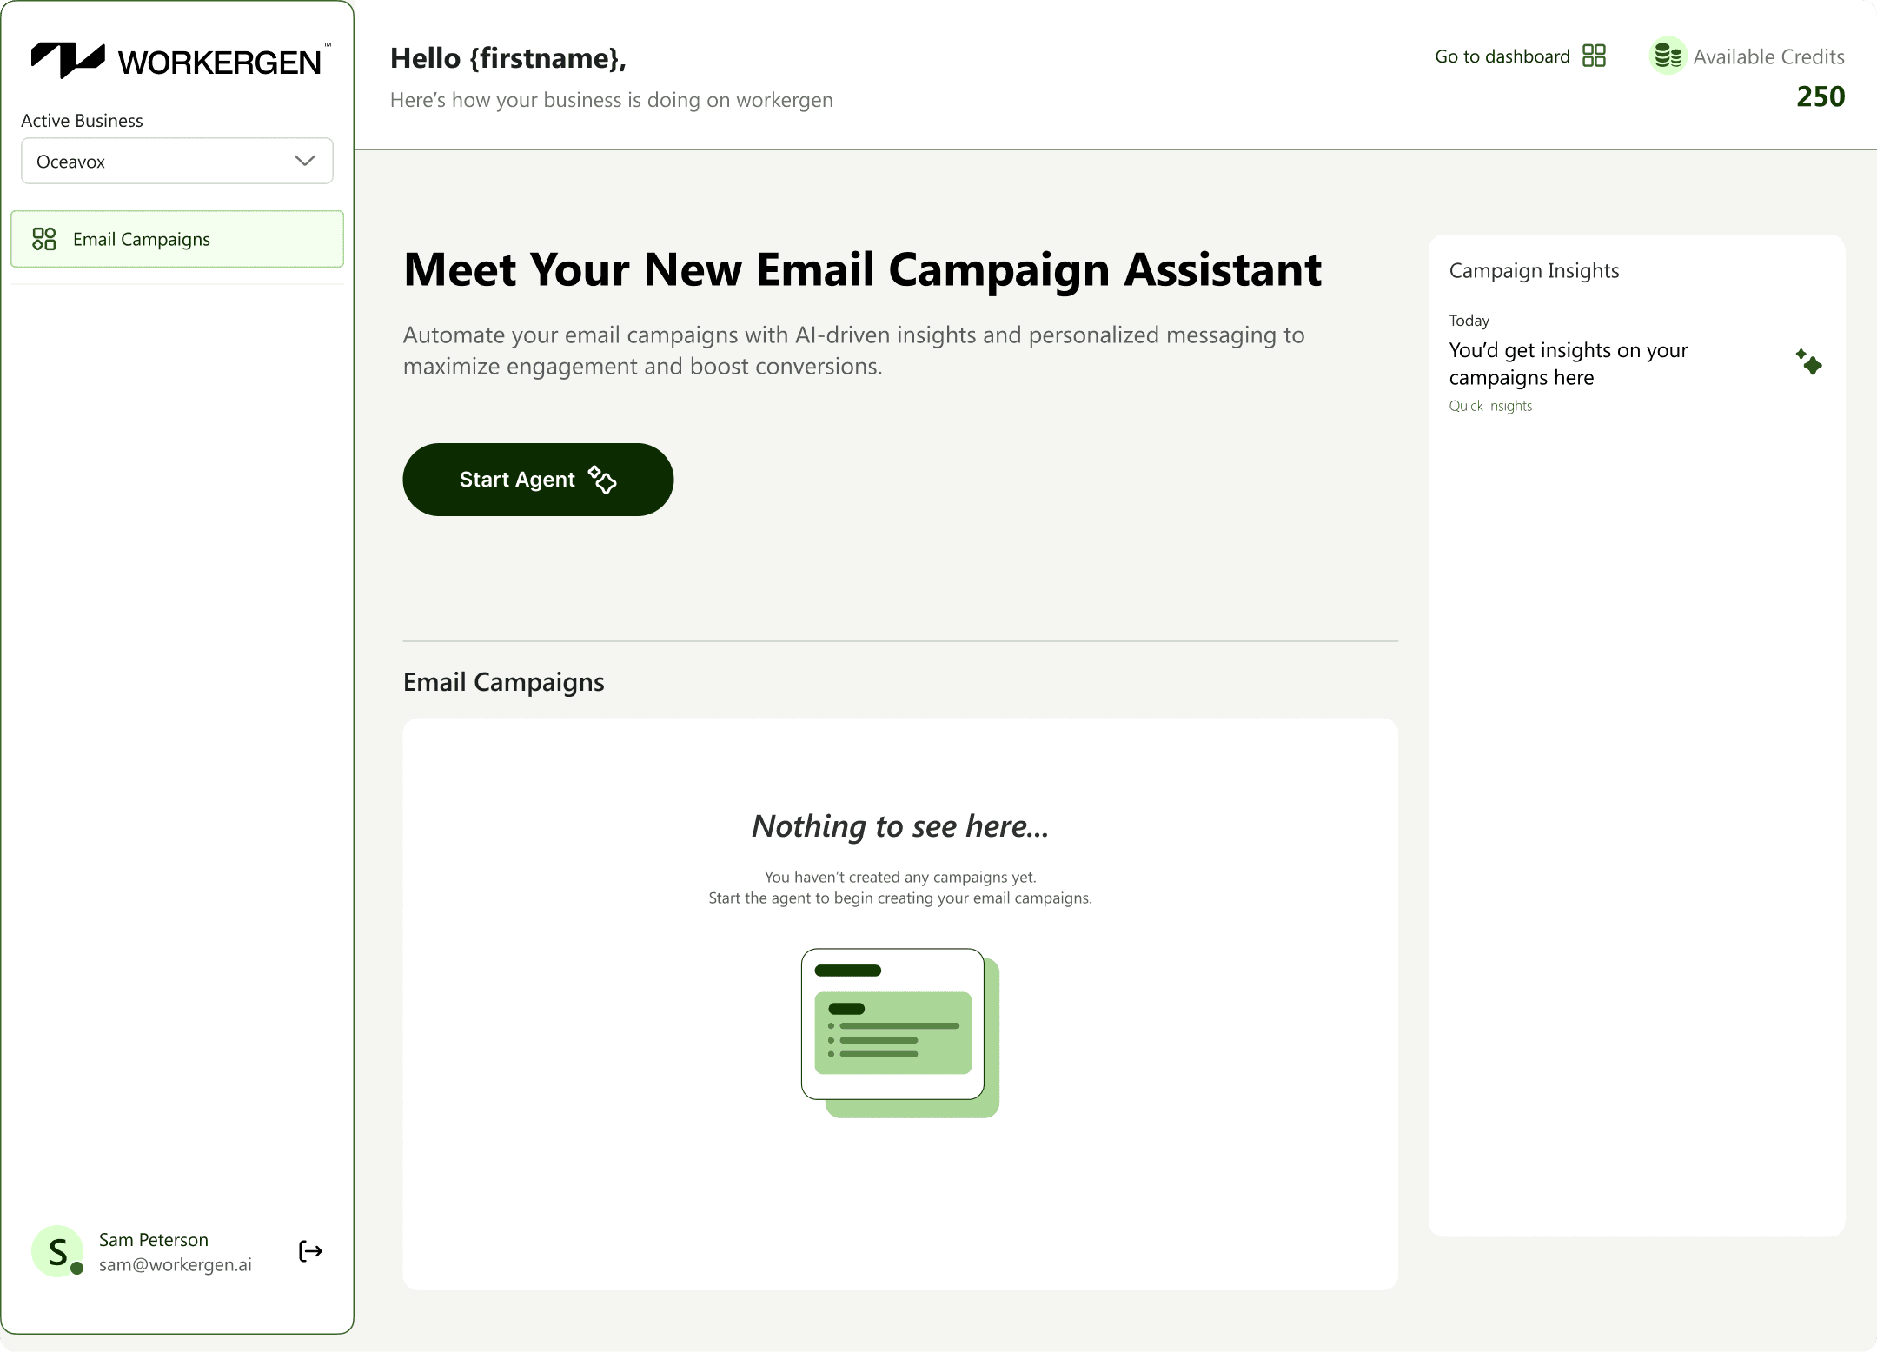
Task: Click the insights sparkle icon
Action: (1809, 361)
